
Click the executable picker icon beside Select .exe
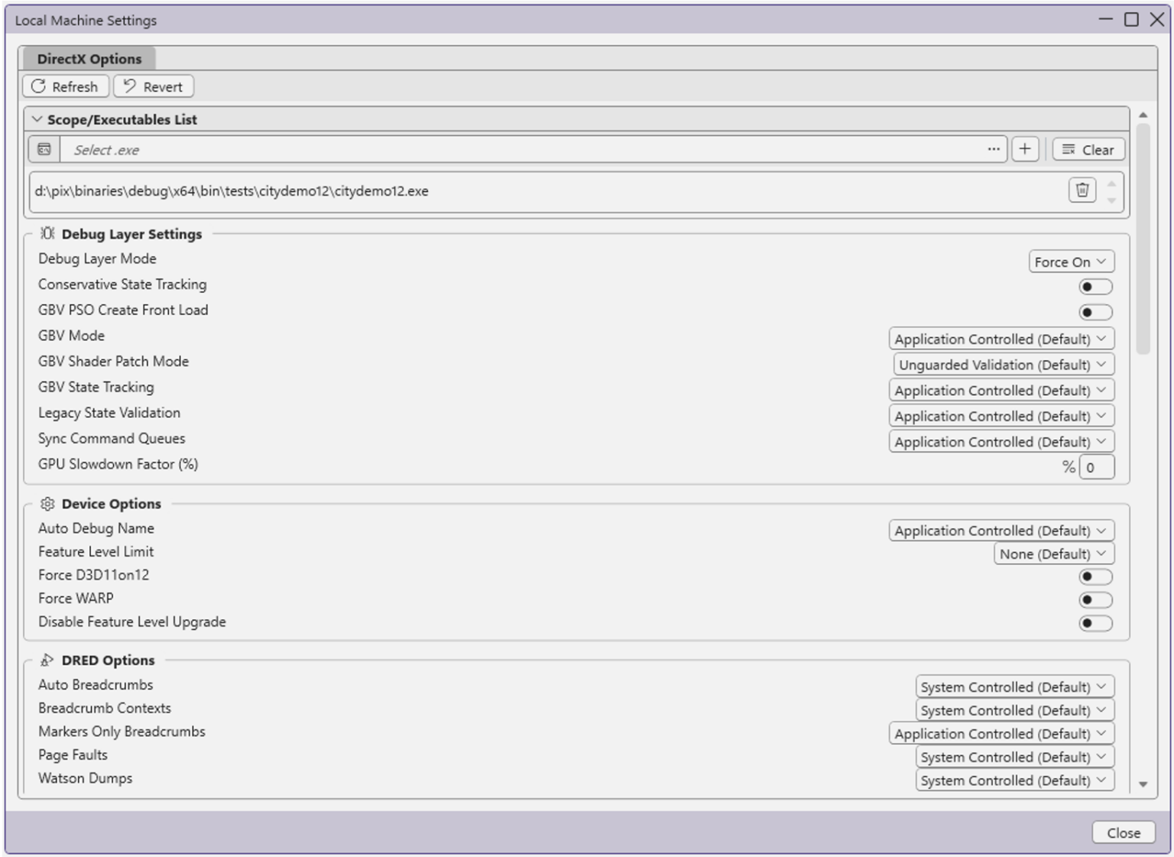[43, 149]
